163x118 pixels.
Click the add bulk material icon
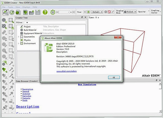point(4,20)
